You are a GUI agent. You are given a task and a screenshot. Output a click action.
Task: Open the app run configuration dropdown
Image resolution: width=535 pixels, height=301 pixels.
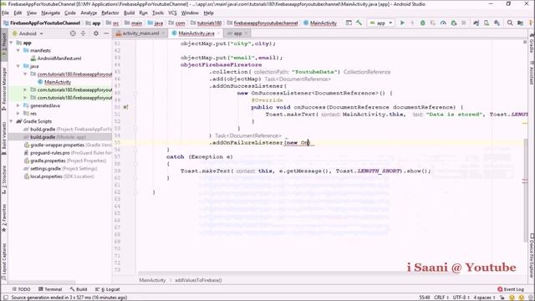point(381,23)
